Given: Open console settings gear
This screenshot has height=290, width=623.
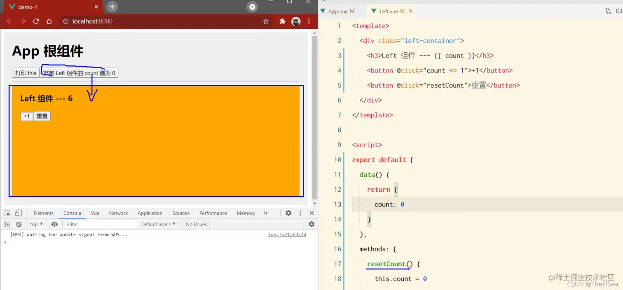Looking at the screenshot, I should 311,224.
